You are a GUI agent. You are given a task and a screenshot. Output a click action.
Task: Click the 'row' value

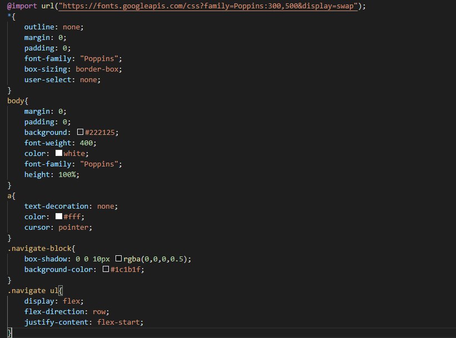[99, 311]
